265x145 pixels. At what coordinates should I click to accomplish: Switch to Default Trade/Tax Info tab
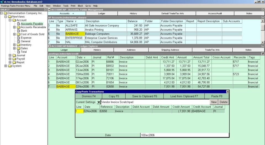(173, 14)
